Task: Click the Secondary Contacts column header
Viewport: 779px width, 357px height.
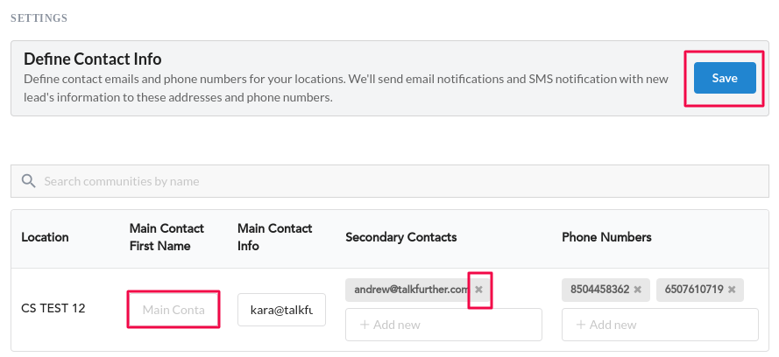Action: pos(401,237)
